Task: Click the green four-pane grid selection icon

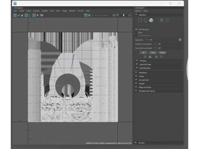Action: (167, 20)
